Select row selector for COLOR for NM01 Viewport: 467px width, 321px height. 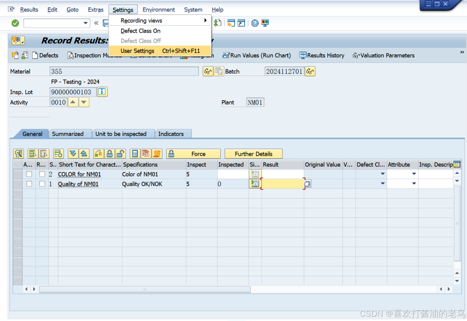18,174
